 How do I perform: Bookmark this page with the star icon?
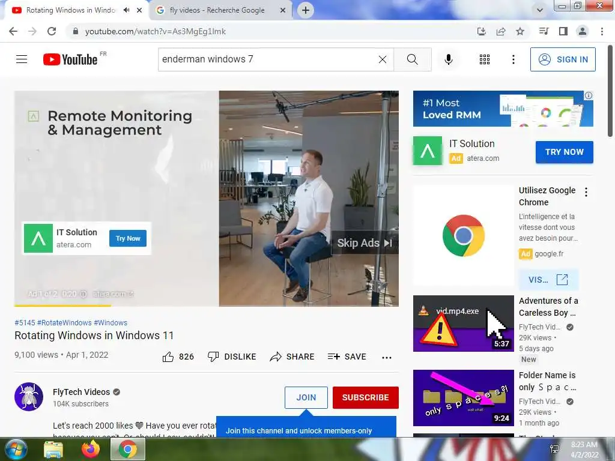tap(520, 31)
